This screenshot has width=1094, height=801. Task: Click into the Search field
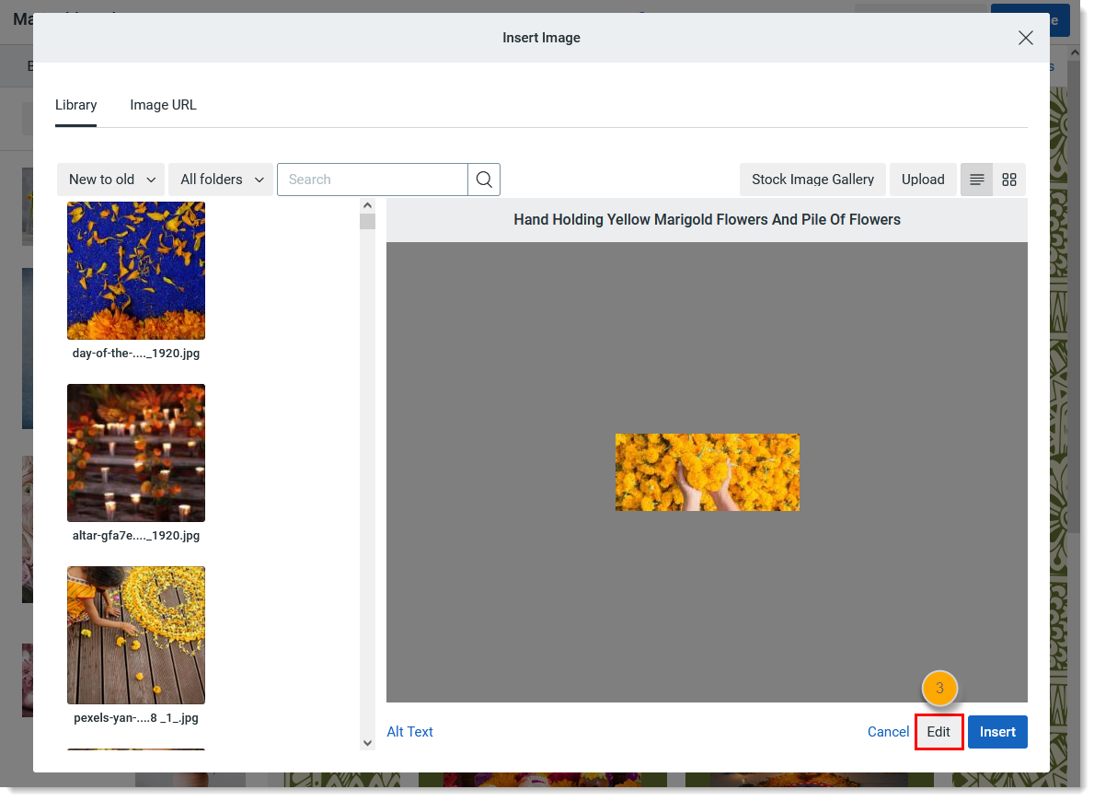pos(373,180)
